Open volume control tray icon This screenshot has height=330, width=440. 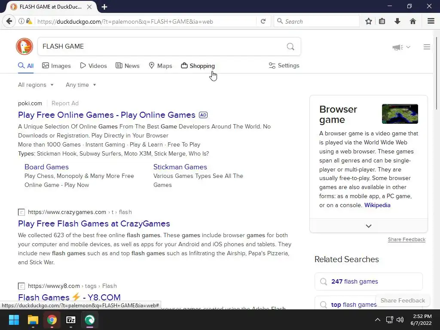pos(400,320)
